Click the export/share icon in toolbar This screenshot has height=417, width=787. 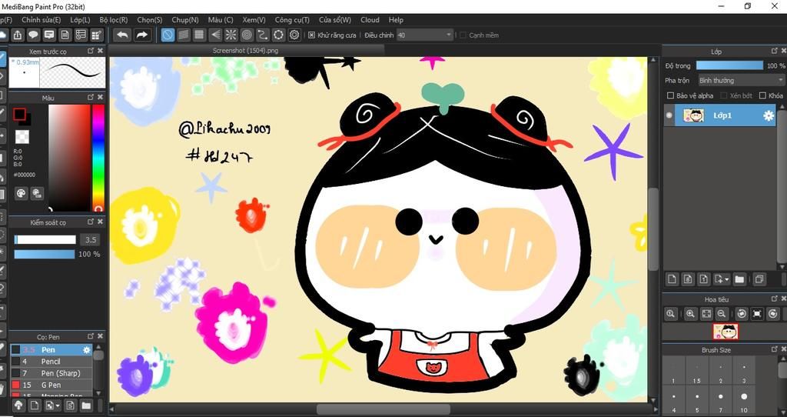point(18,35)
